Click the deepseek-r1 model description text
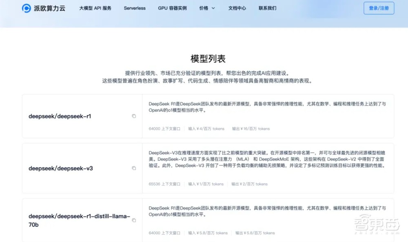Viewport: 408px width, 242px height. [265, 108]
